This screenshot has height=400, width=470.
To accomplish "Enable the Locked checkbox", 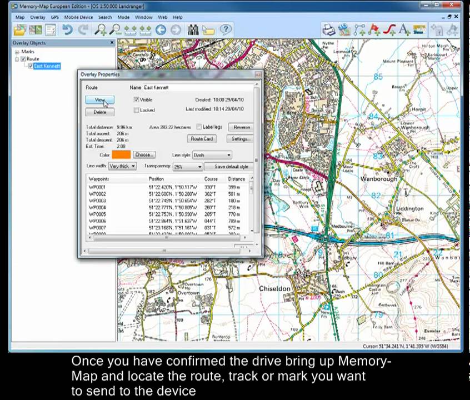I will 136,110.
